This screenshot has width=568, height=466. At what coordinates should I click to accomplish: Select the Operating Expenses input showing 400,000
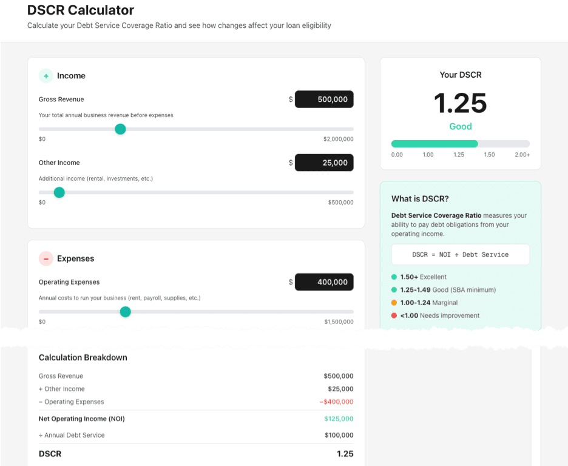click(x=324, y=282)
